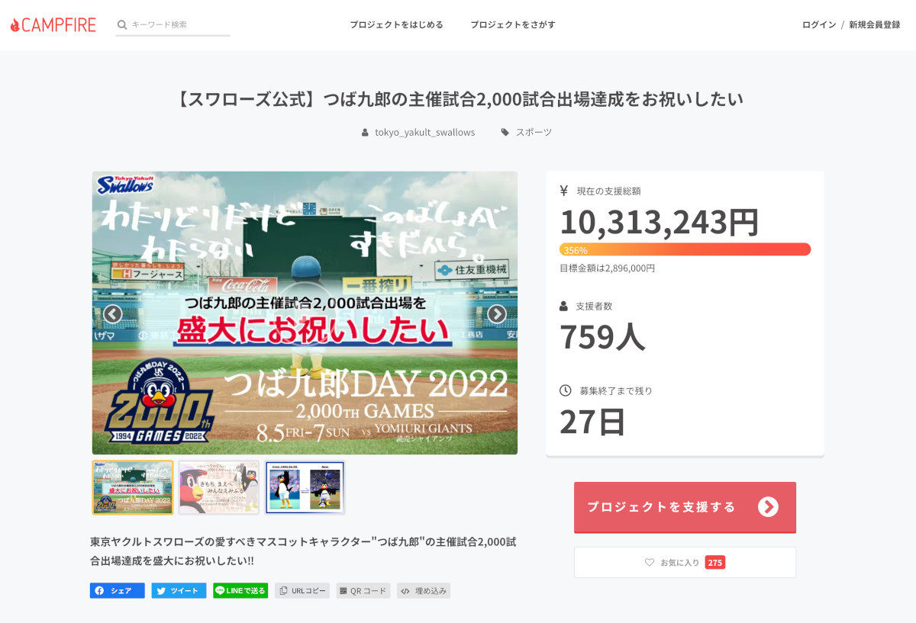
Task: Tweet the project with ツイート button
Action: [179, 591]
